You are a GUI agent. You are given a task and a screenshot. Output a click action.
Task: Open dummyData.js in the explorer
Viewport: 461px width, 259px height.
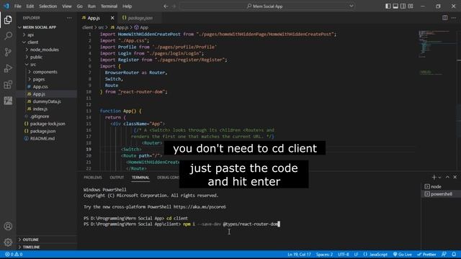pos(47,101)
